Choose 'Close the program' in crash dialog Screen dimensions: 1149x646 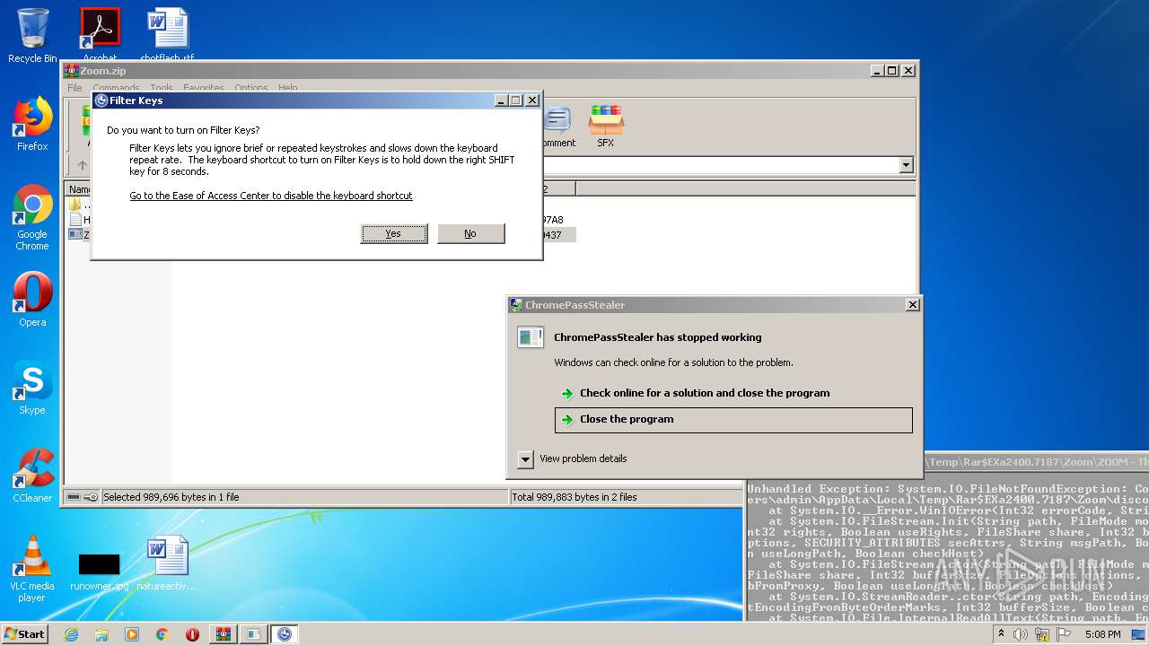click(733, 420)
